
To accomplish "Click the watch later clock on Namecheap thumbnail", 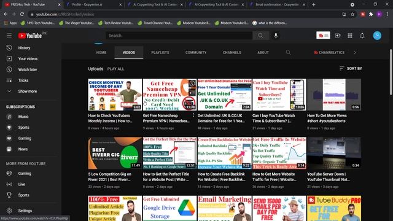I will click(192, 83).
